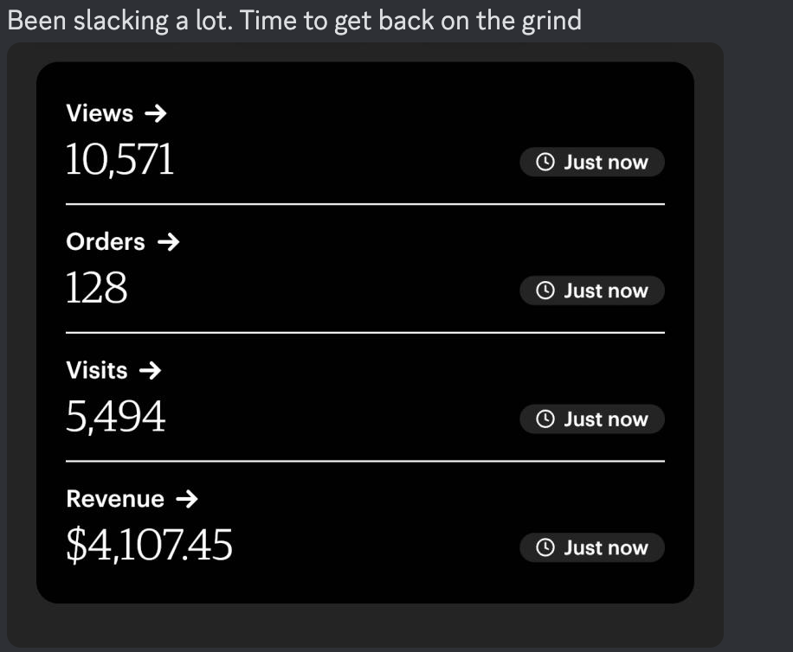
Task: Click the clock icon in the Visits row
Action: click(x=545, y=419)
